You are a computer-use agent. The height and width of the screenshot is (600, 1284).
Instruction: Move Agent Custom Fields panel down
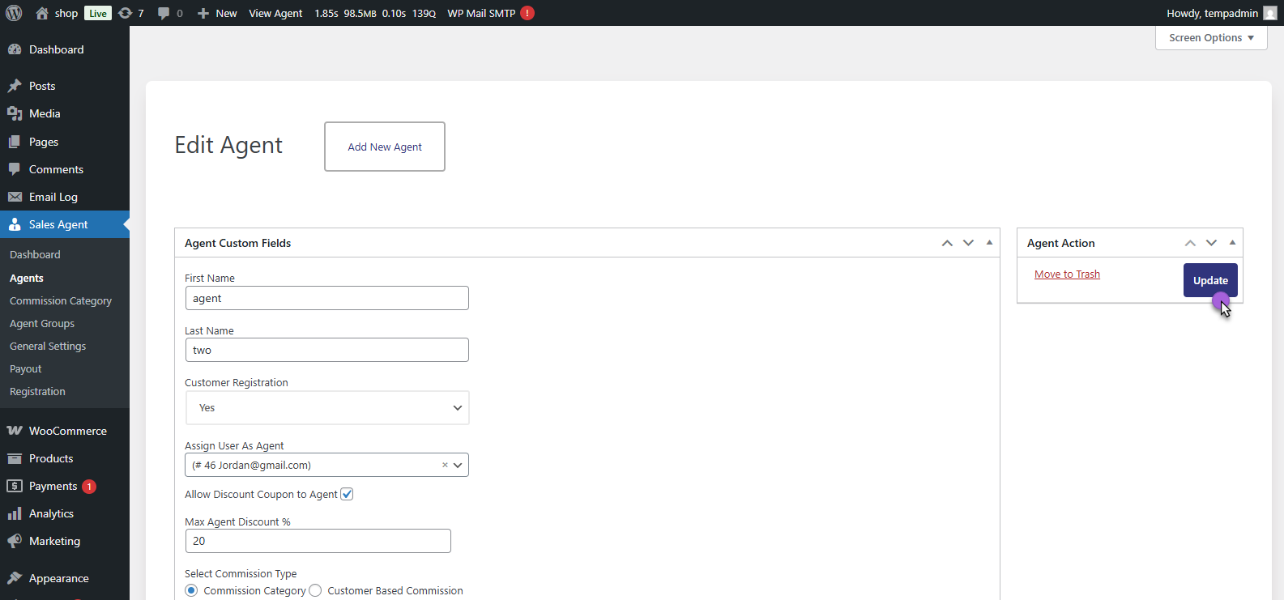(968, 243)
